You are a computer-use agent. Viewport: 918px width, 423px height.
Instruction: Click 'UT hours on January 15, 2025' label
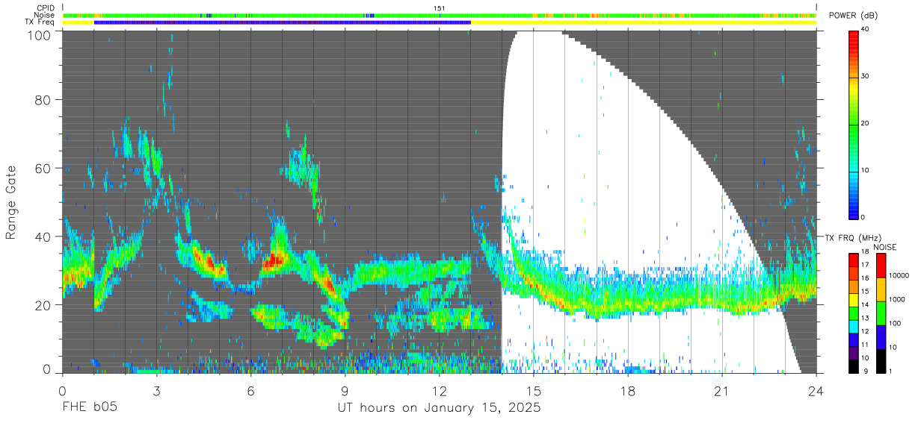coord(438,409)
